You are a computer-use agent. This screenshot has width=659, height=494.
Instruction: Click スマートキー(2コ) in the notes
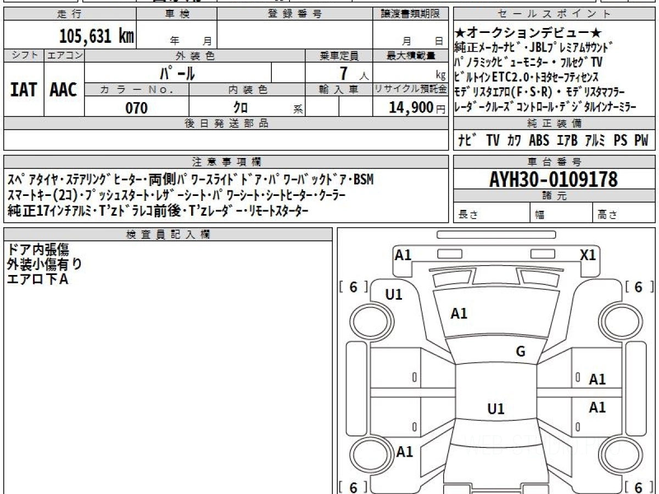[x=41, y=195]
